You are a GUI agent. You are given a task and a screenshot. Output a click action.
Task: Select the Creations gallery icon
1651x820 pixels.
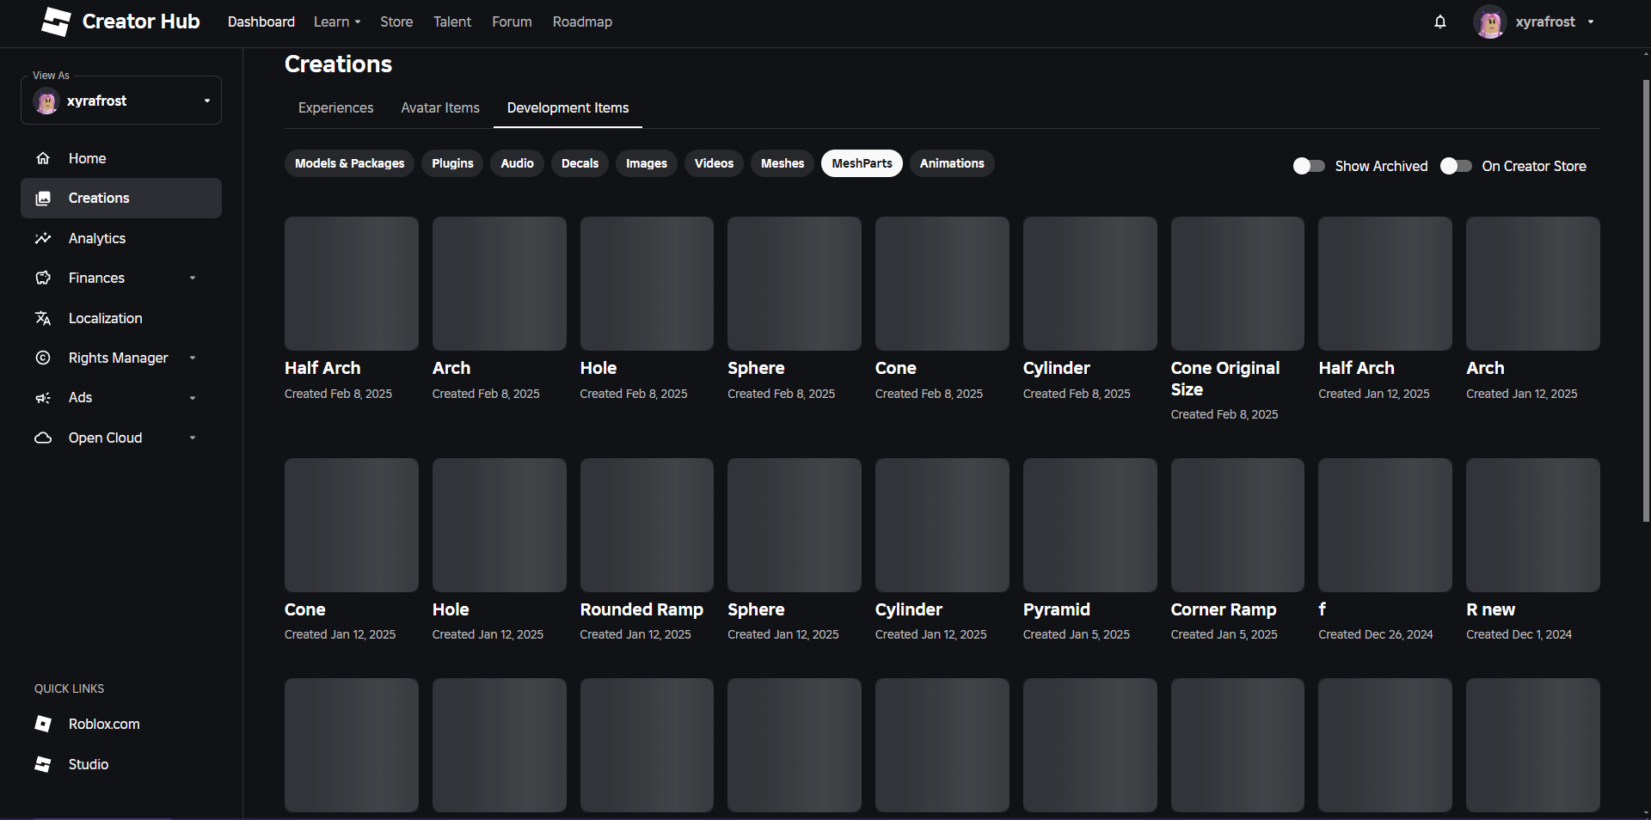click(42, 198)
